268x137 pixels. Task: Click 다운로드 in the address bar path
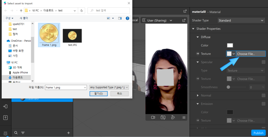pos(49,10)
